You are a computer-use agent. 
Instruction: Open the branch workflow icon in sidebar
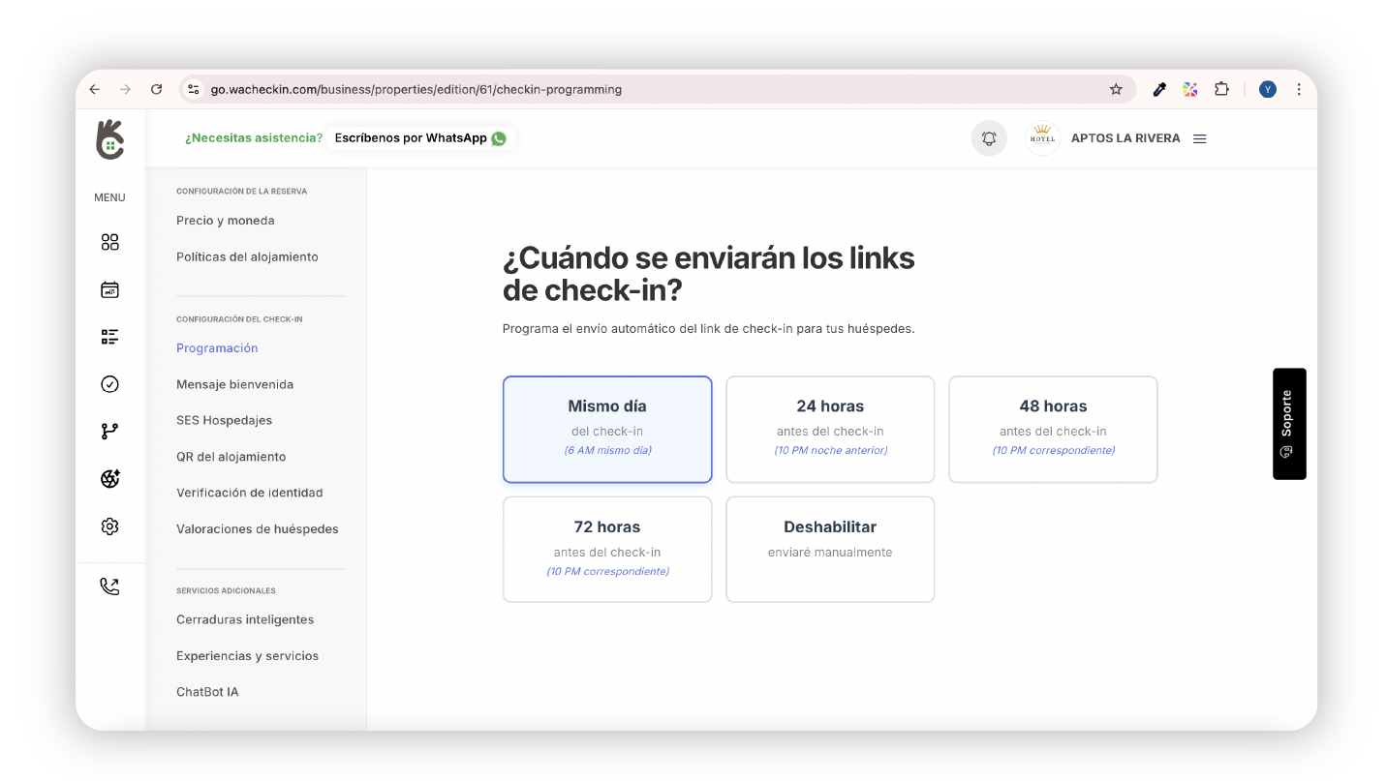pyautogui.click(x=109, y=432)
